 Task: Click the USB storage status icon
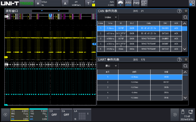tap(183, 112)
